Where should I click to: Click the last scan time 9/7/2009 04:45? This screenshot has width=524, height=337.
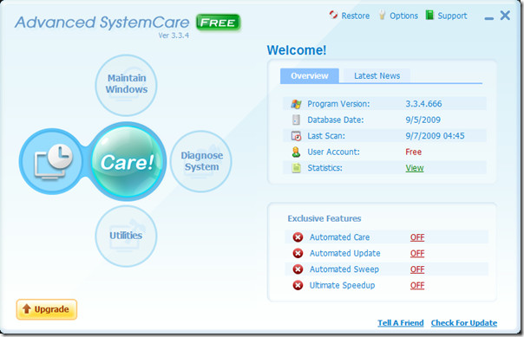click(x=435, y=136)
